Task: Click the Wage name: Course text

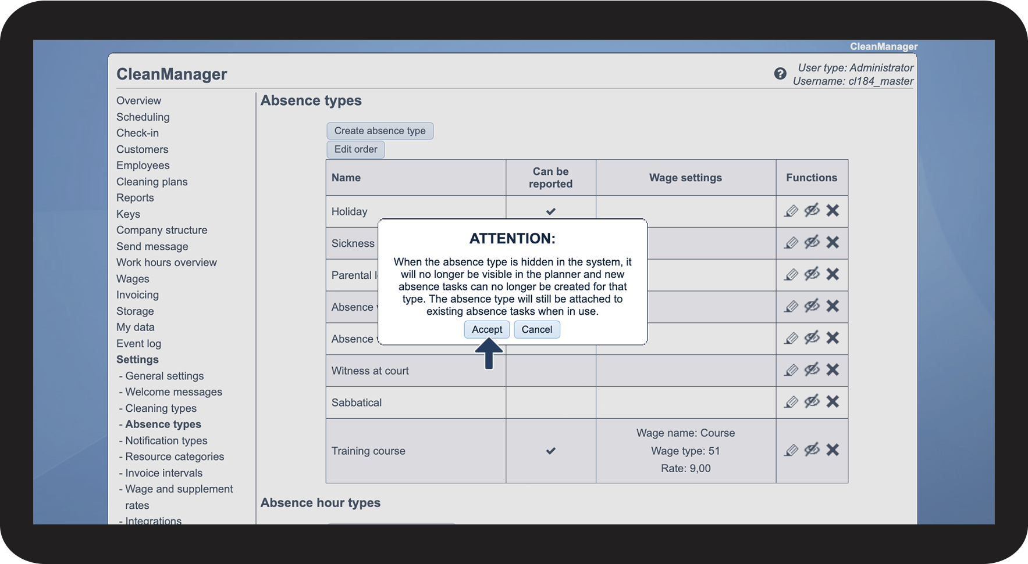Action: pos(685,433)
